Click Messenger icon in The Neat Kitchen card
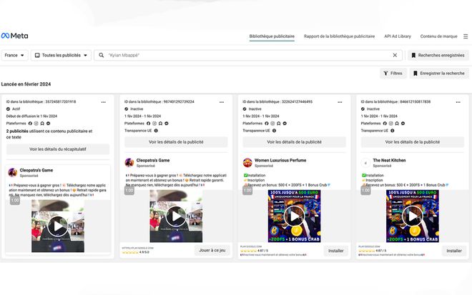 click(x=403, y=124)
